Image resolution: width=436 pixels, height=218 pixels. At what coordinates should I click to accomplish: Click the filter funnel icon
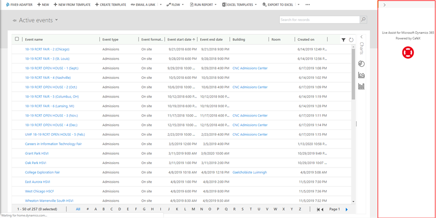pyautogui.click(x=343, y=40)
